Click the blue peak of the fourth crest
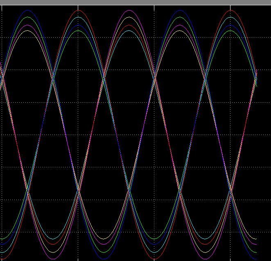Image resolution: width=271 pixels, height=261 pixels. coord(180,10)
